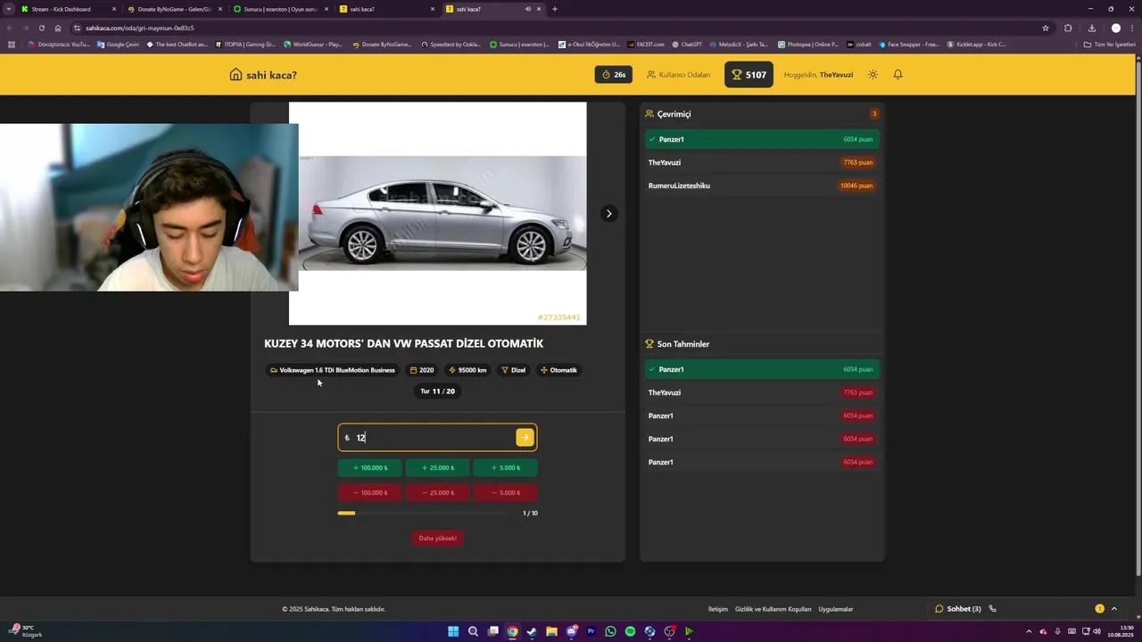Viewport: 1142px width, 642px height.
Task: Click the 26s timer badge
Action: (x=614, y=75)
